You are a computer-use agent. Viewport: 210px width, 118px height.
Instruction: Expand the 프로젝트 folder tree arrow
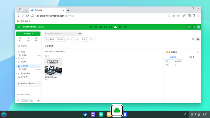(x=17, y=62)
